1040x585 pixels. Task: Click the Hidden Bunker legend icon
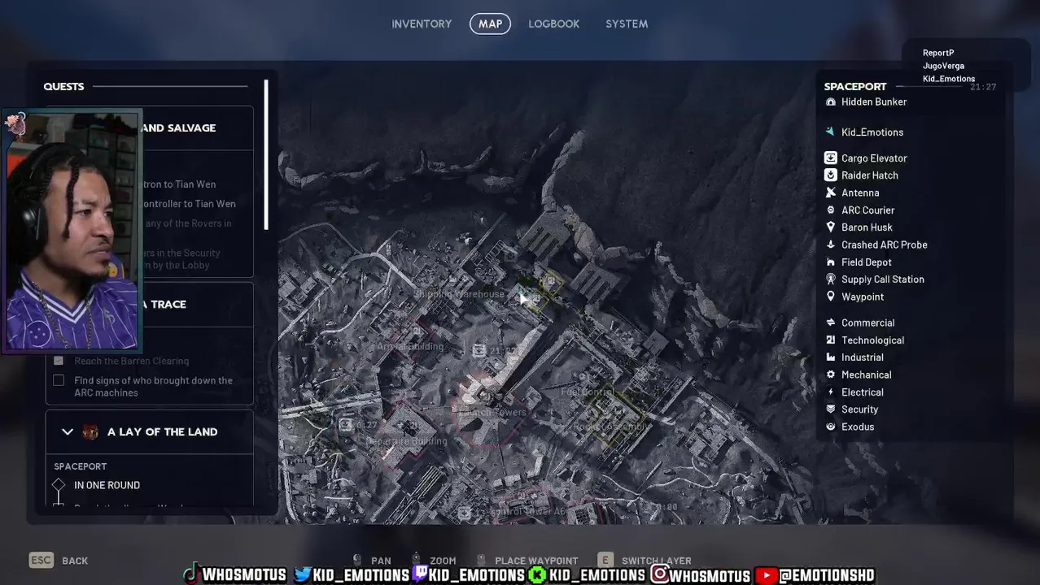[830, 102]
